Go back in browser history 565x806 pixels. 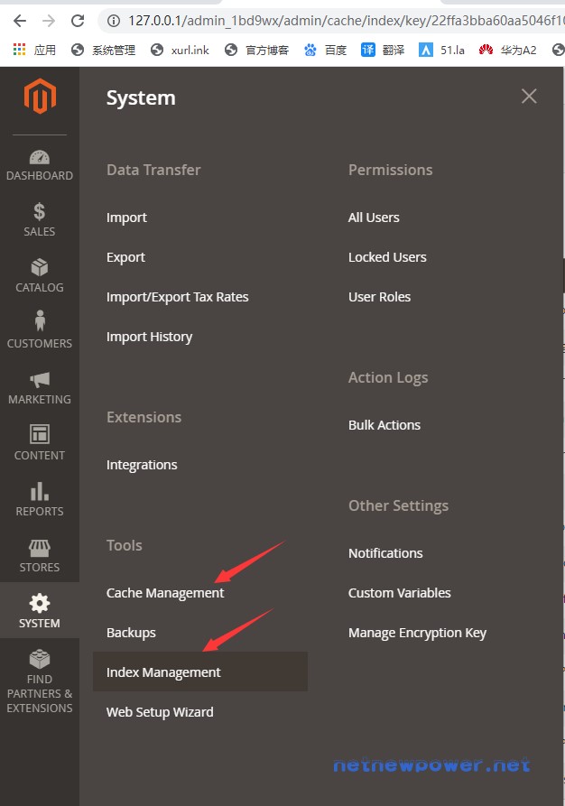point(20,21)
